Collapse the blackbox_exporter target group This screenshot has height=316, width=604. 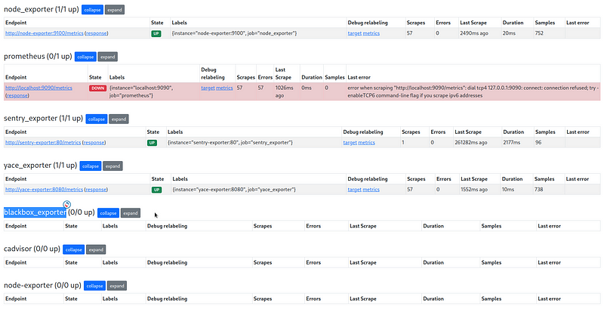click(108, 213)
